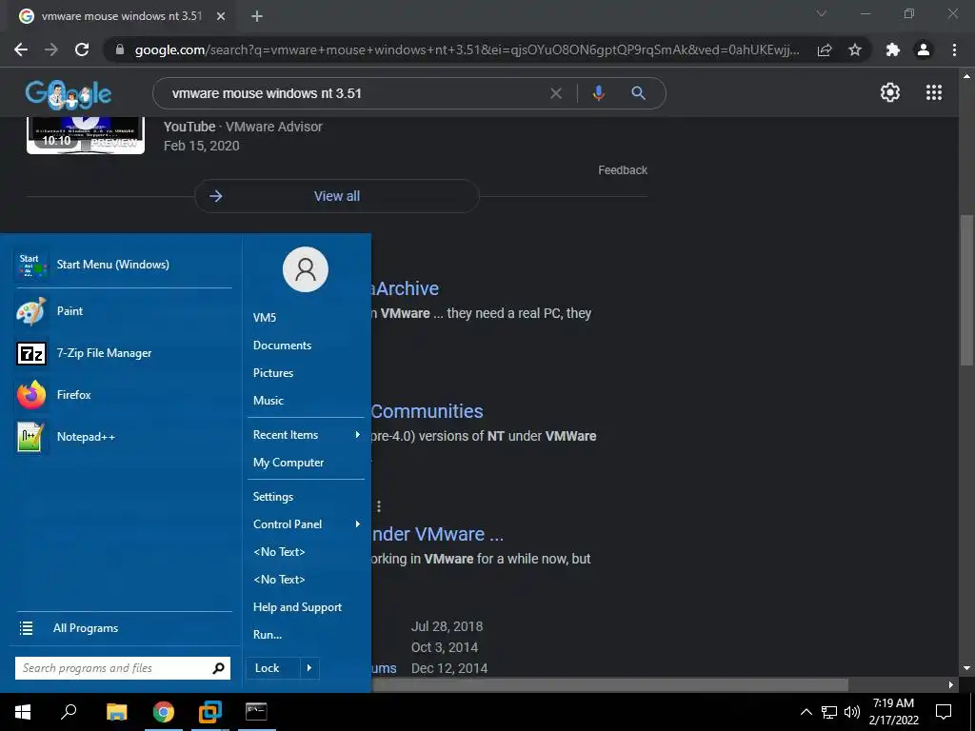The width and height of the screenshot is (975, 731).
Task: Open Chrome extensions puzzle icon
Action: coord(893,49)
